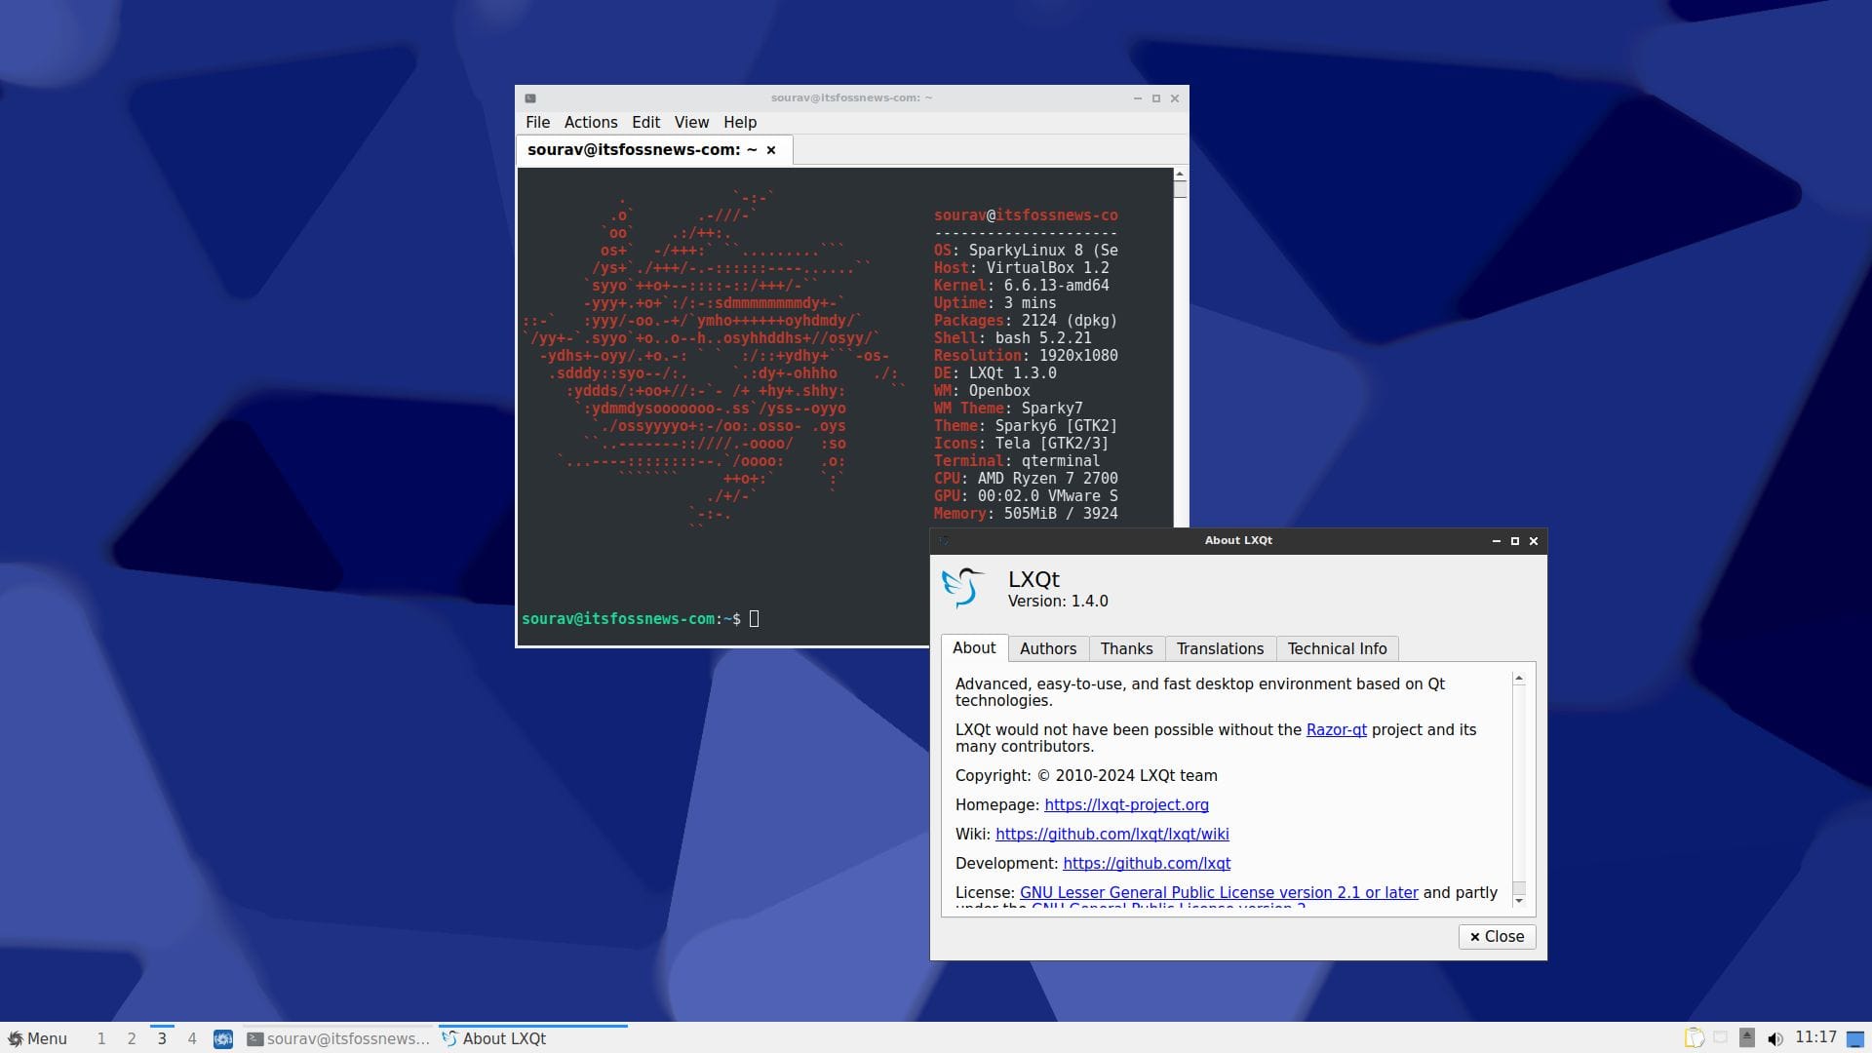The height and width of the screenshot is (1053, 1872).
Task: Switch to the Thanks tab
Action: click(x=1126, y=648)
